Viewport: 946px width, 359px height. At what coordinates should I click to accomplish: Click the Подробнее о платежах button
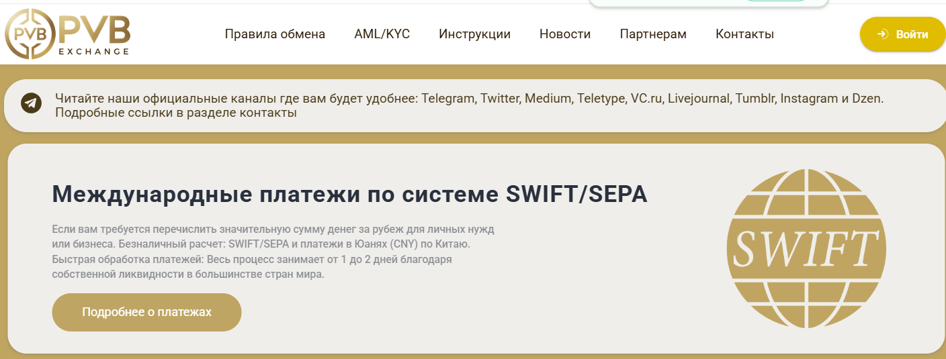(x=146, y=312)
